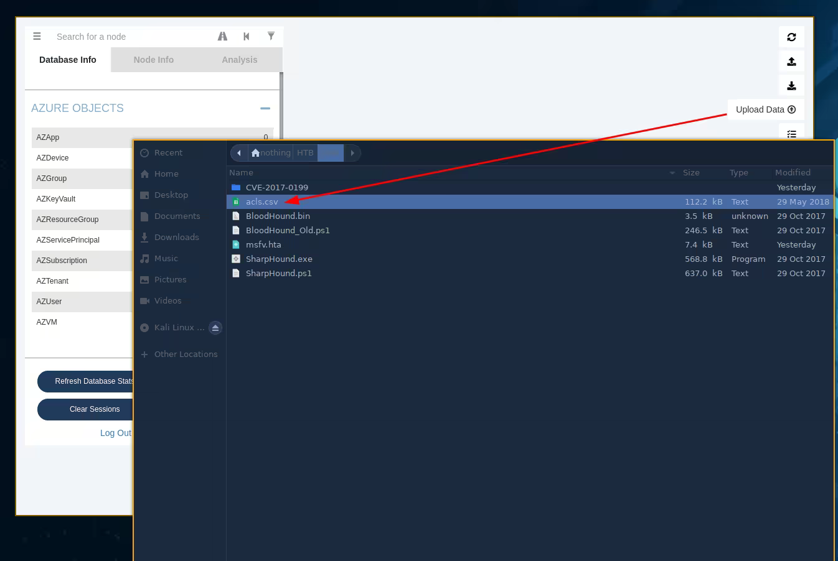
Task: Switch to the Node Info tab
Action: coord(153,60)
